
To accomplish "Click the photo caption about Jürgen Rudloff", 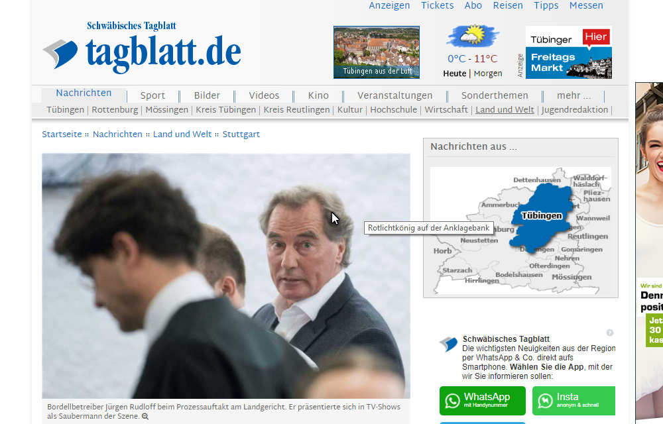I will tap(223, 411).
